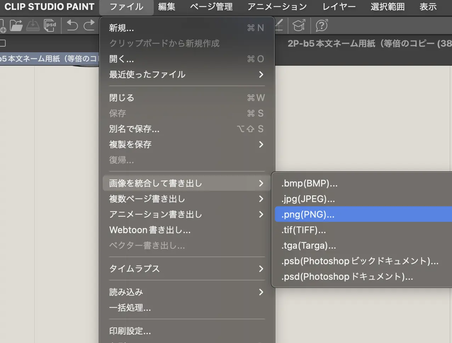Export as .psb Photoshop big document
The image size is (452, 343).
tap(363, 261)
